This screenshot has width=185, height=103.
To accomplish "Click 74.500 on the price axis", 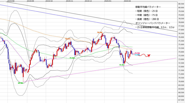I will tap(181, 48).
